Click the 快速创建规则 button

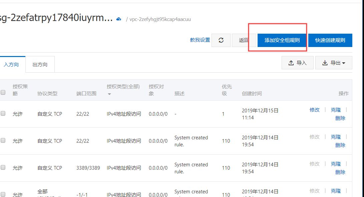pos(330,40)
